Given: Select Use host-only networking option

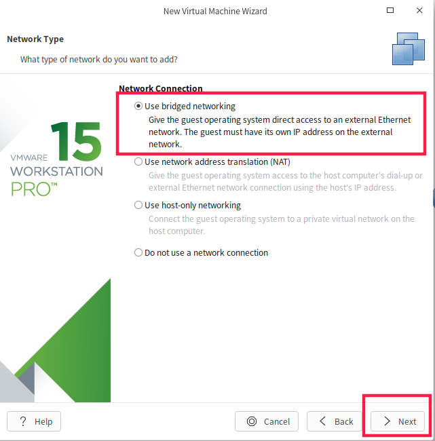Looking at the screenshot, I should pyautogui.click(x=138, y=205).
